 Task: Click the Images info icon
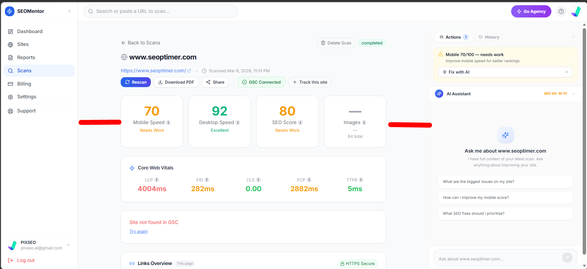[x=364, y=123]
